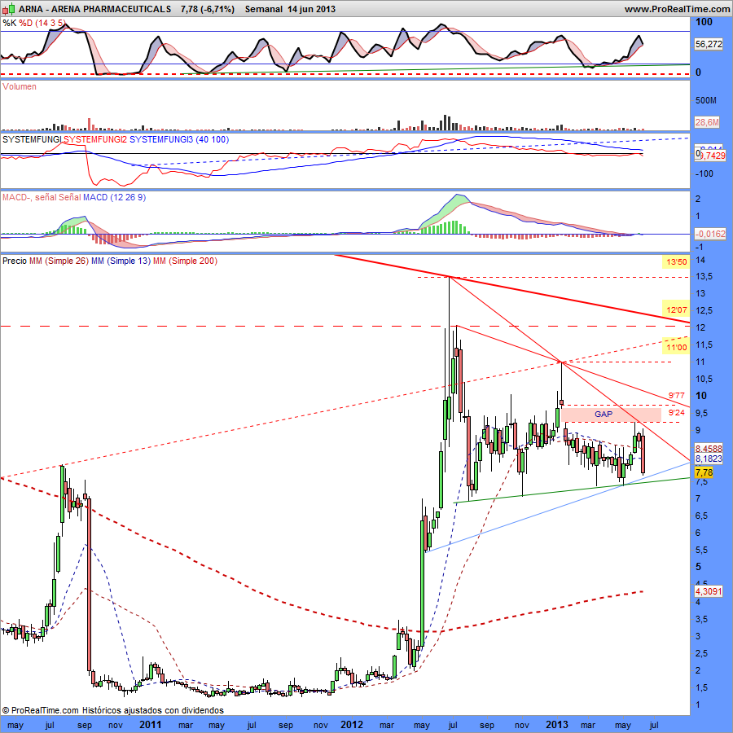Click the 2012 year label on the time axis

coord(352,725)
